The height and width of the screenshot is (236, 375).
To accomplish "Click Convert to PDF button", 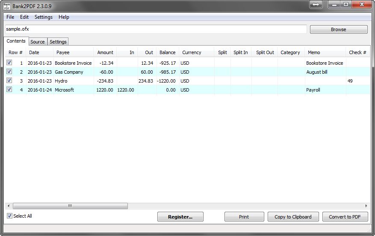I will click(345, 217).
